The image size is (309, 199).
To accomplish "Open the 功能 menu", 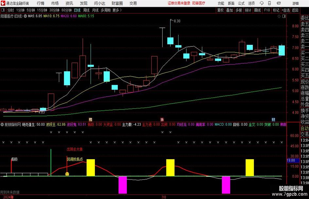I will pyautogui.click(x=221, y=3).
